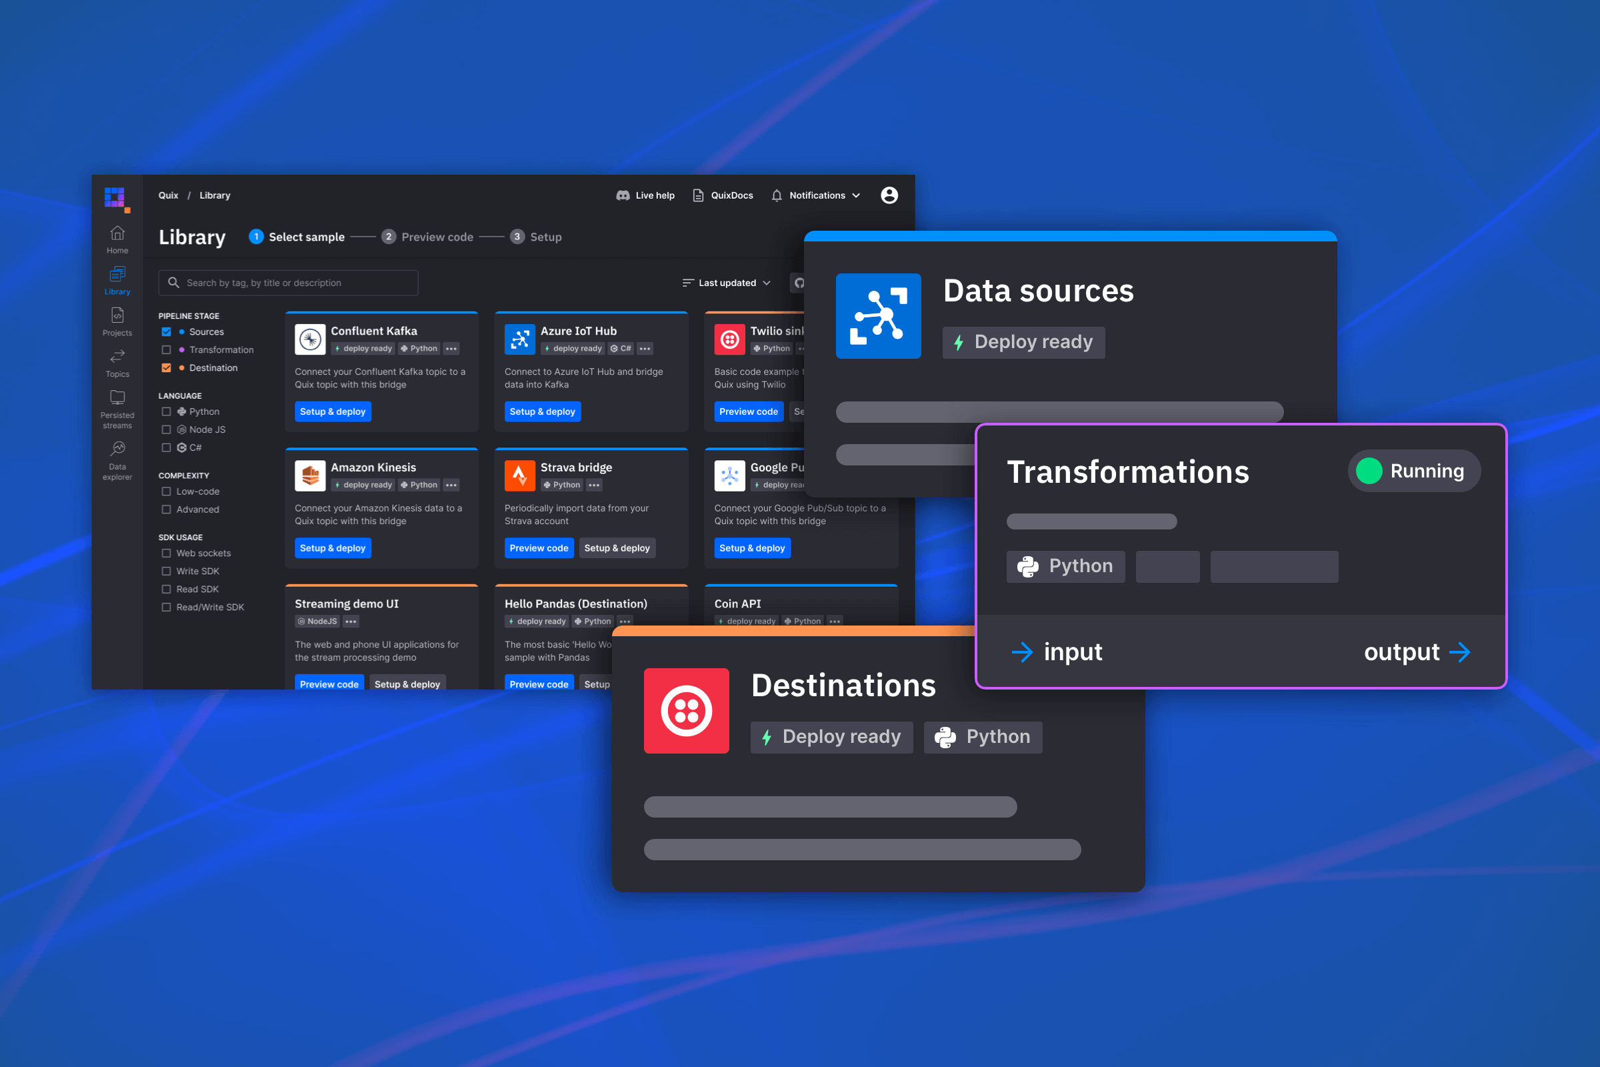Setup & deploy Google Pub/Sub

coord(752,548)
